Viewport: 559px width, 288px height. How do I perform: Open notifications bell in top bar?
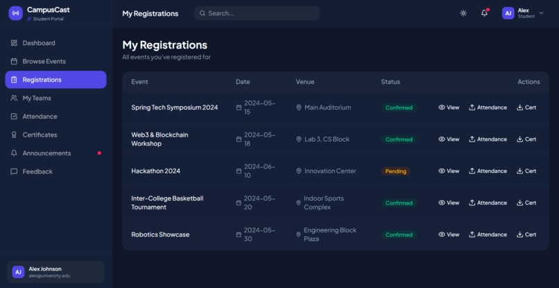coord(484,13)
